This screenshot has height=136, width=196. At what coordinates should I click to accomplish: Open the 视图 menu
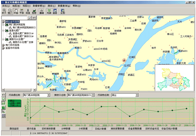[26, 6]
